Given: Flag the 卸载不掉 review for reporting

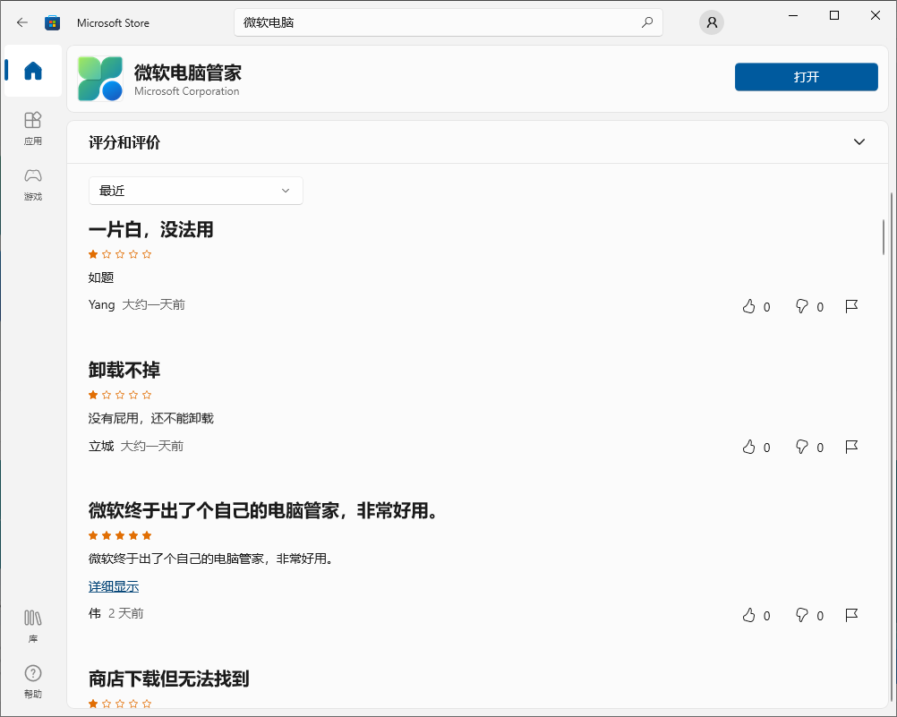Looking at the screenshot, I should point(851,447).
